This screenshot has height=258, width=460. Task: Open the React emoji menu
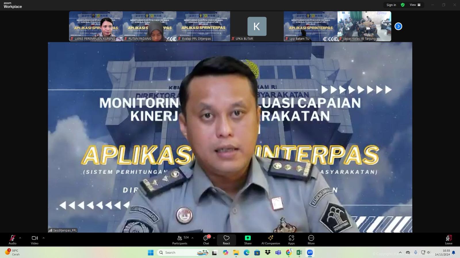[226, 240]
